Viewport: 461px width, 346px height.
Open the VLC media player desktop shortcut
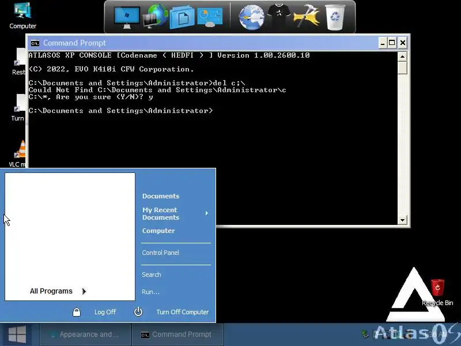pos(17,153)
